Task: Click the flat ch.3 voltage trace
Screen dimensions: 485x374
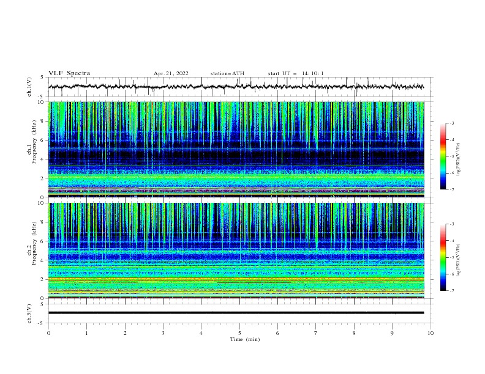Action: [236, 313]
